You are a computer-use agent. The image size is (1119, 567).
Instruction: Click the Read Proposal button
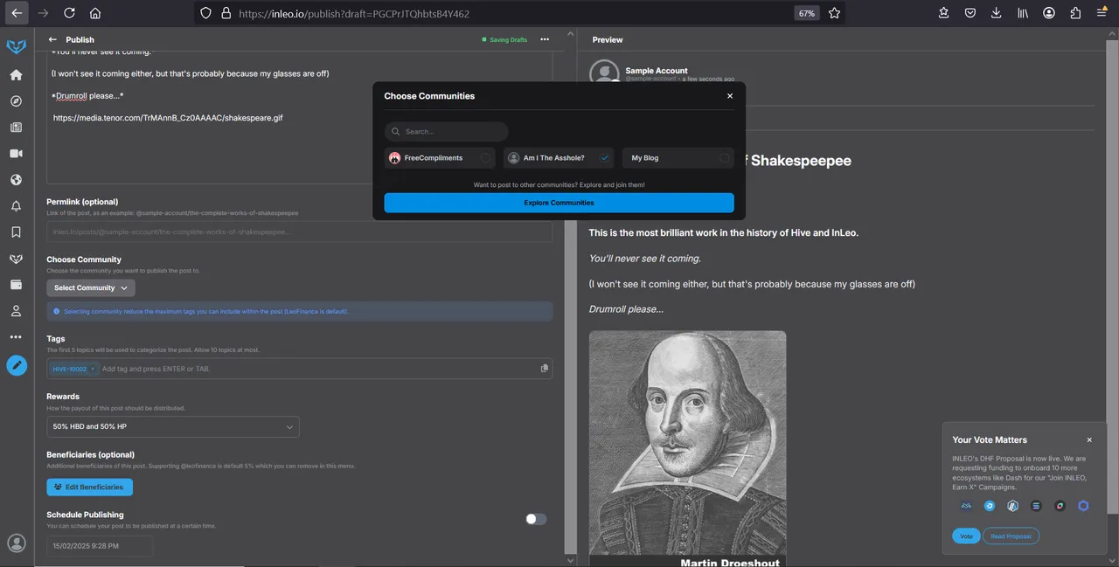tap(1011, 536)
